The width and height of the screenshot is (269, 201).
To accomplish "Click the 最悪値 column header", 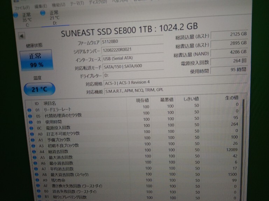I will point(167,99).
